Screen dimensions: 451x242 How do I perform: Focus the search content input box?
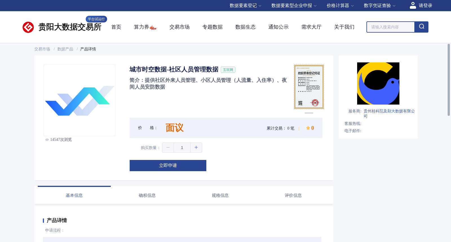pos(391,27)
